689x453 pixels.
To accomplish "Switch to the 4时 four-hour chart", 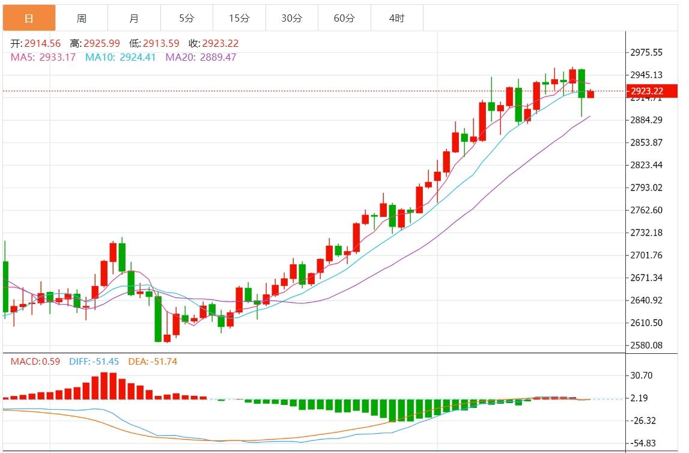I will coord(397,18).
